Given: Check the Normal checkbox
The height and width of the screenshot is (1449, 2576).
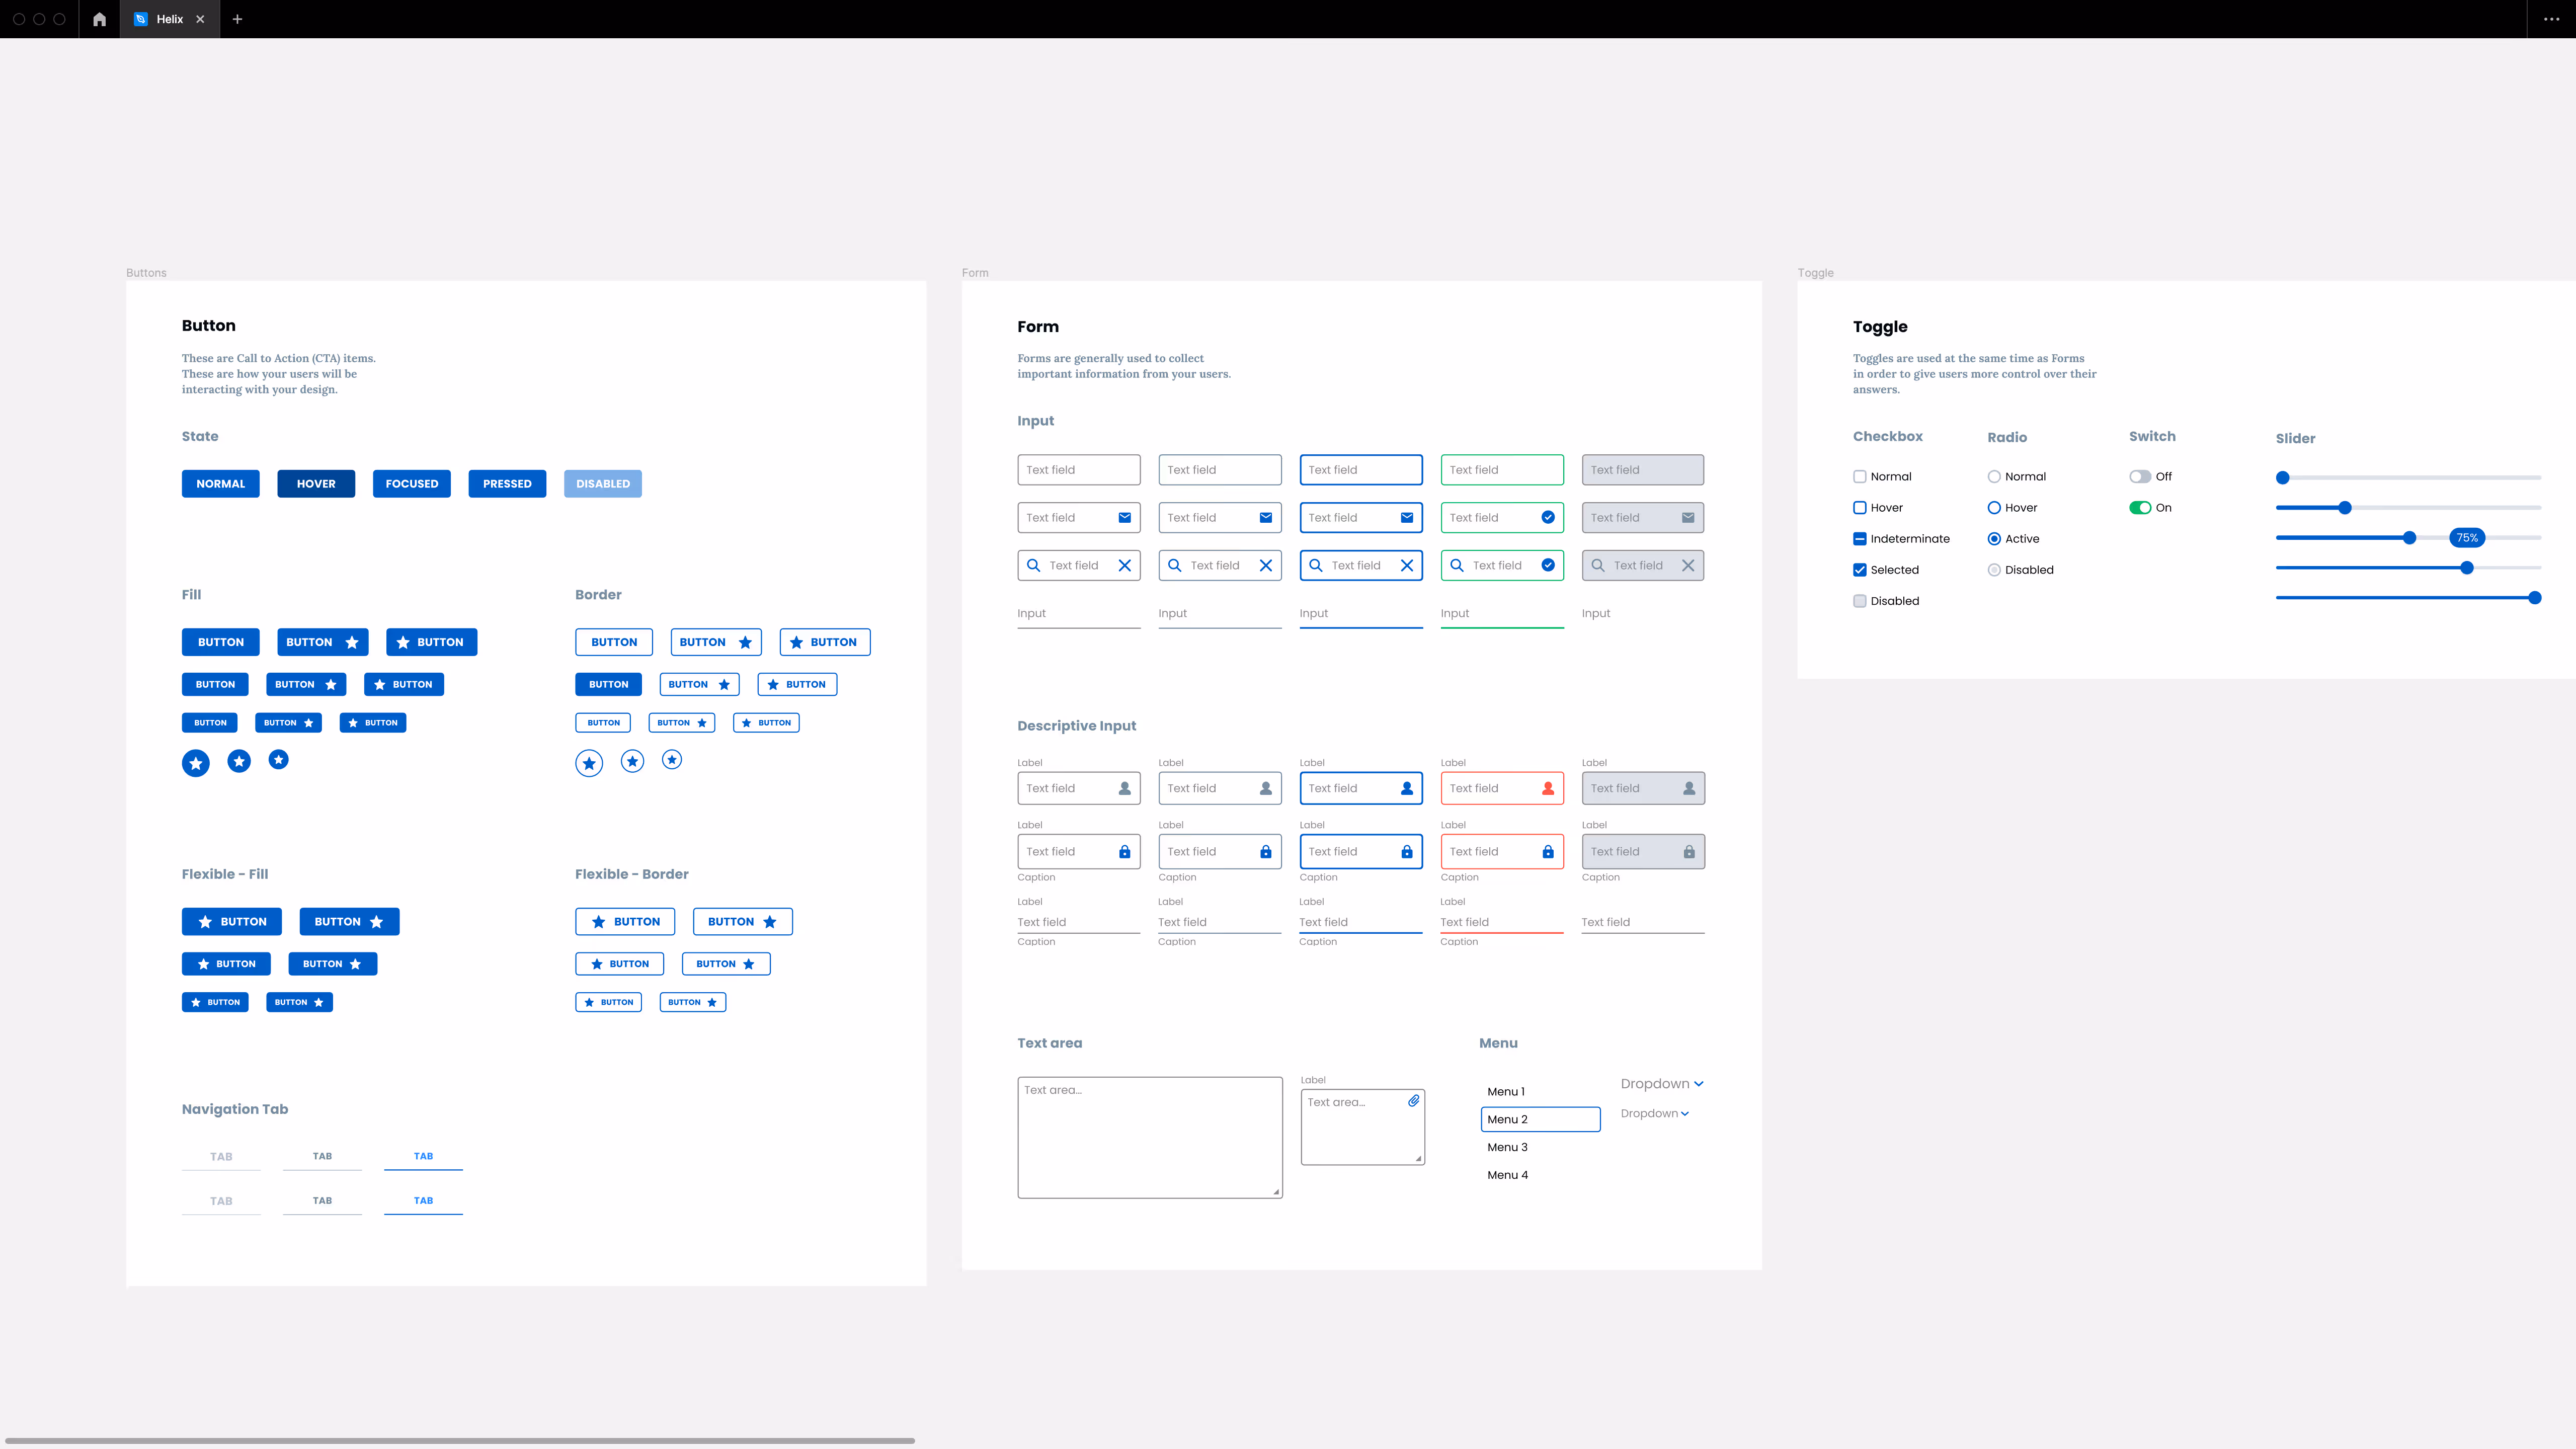Looking at the screenshot, I should pyautogui.click(x=1860, y=477).
